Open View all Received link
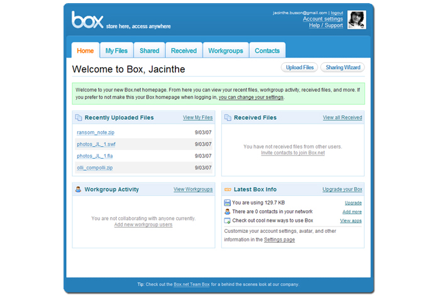The height and width of the screenshot is (298, 437). [x=342, y=117]
